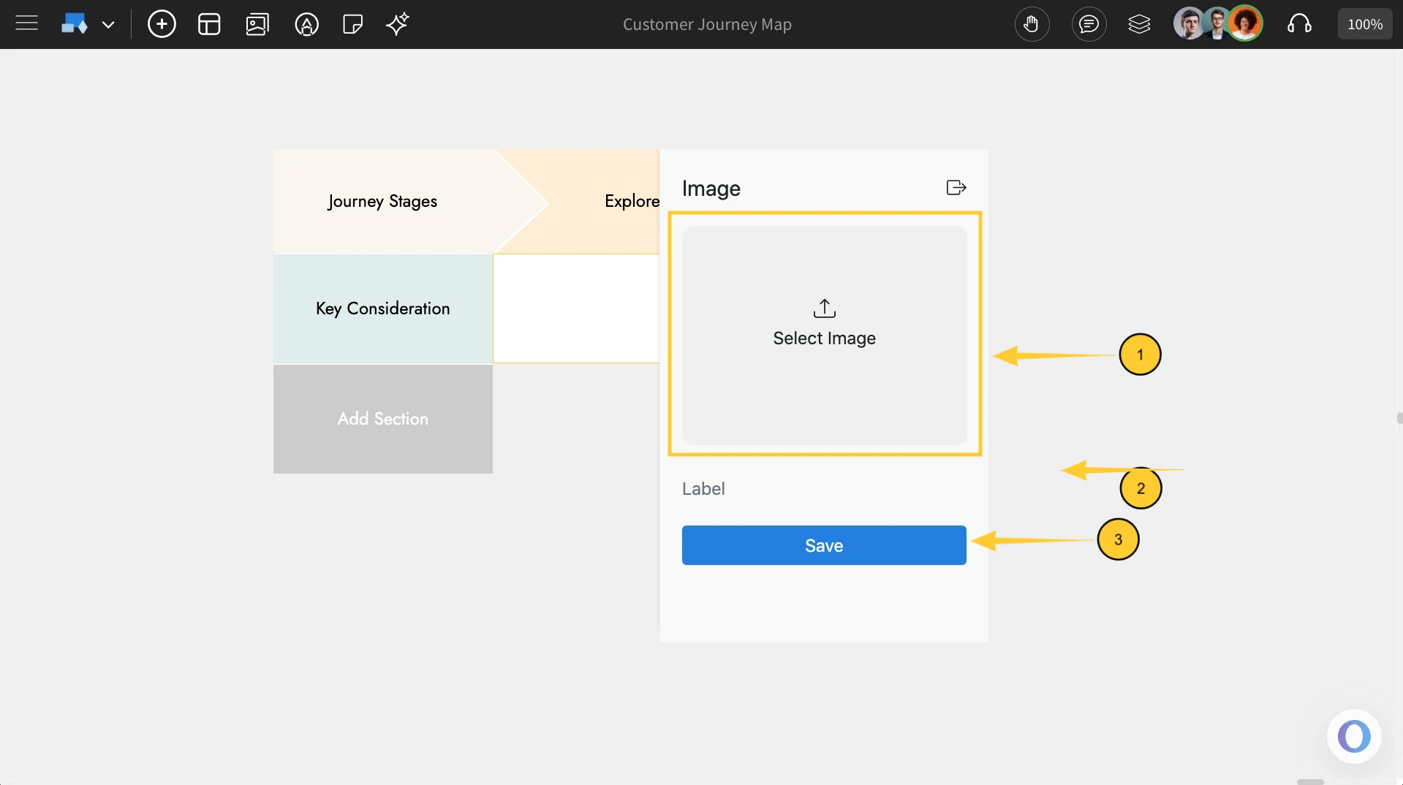1403x785 pixels.
Task: Click the Add Section cell
Action: (382, 419)
